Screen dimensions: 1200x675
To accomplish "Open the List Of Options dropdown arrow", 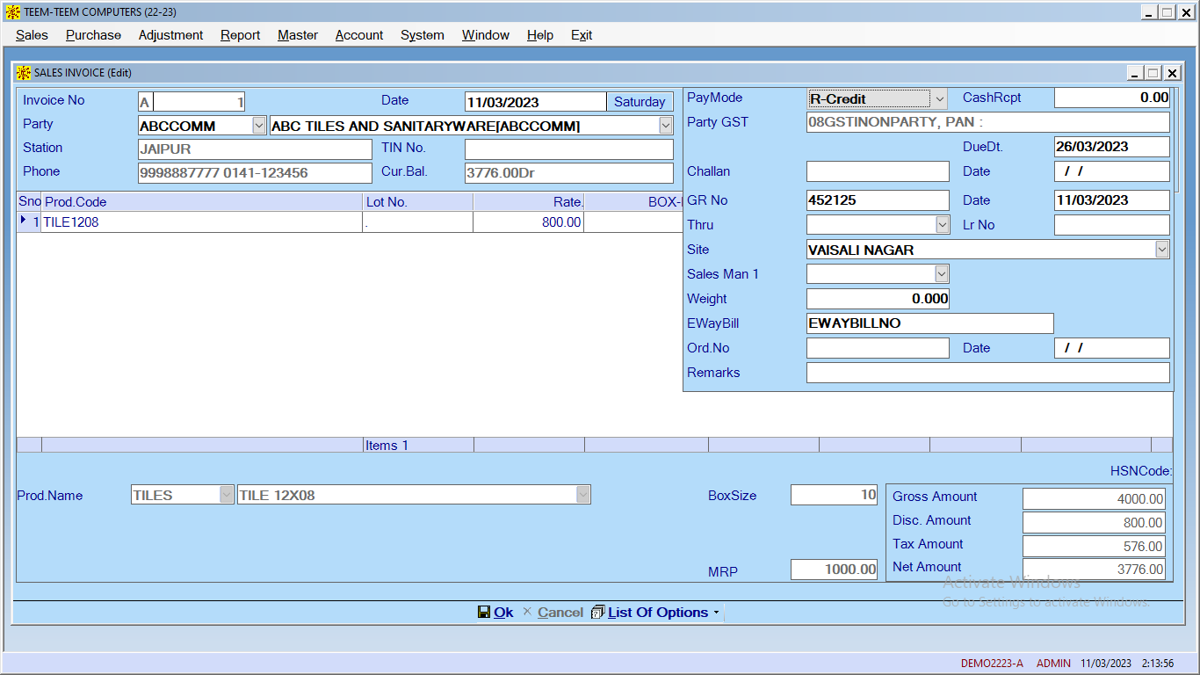I will tap(716, 613).
